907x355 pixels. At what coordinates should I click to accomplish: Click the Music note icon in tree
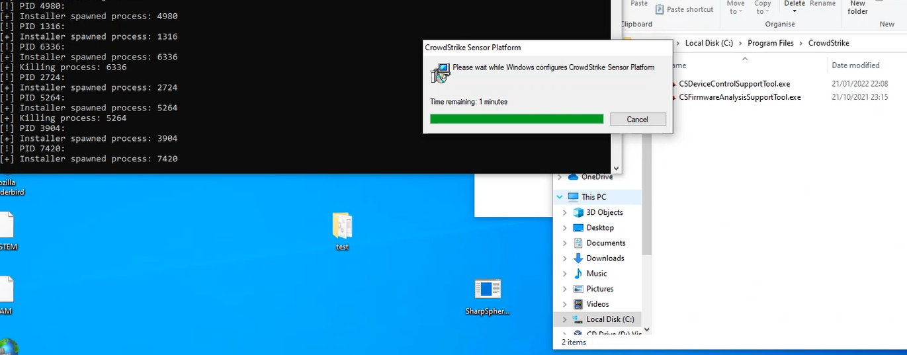click(x=578, y=273)
